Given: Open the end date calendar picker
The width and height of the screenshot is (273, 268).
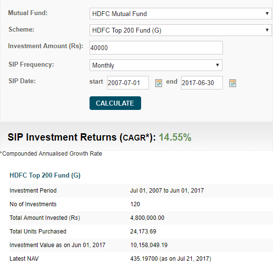Looking at the screenshot, I should coord(233,83).
